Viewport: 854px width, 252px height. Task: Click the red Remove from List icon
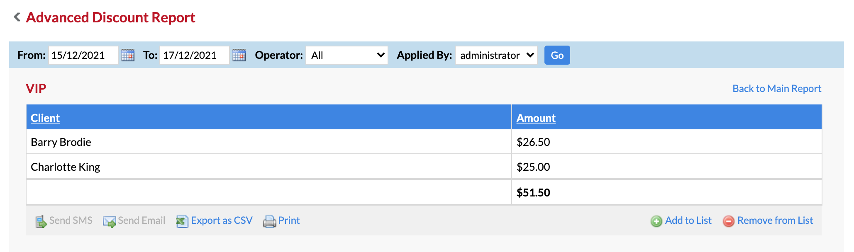[x=729, y=221]
